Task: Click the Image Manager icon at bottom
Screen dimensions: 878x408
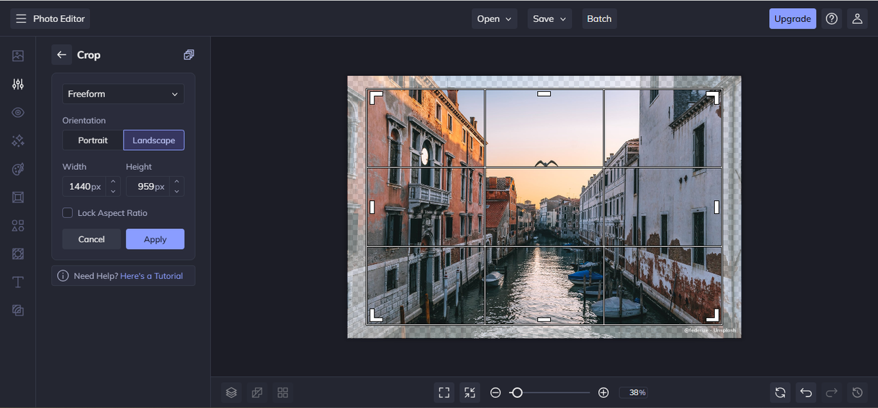Action: click(257, 392)
